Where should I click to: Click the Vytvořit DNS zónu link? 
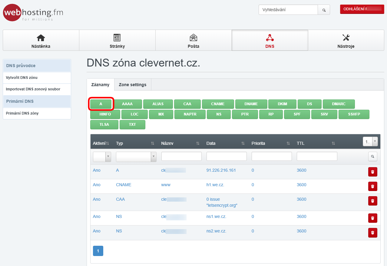point(22,78)
